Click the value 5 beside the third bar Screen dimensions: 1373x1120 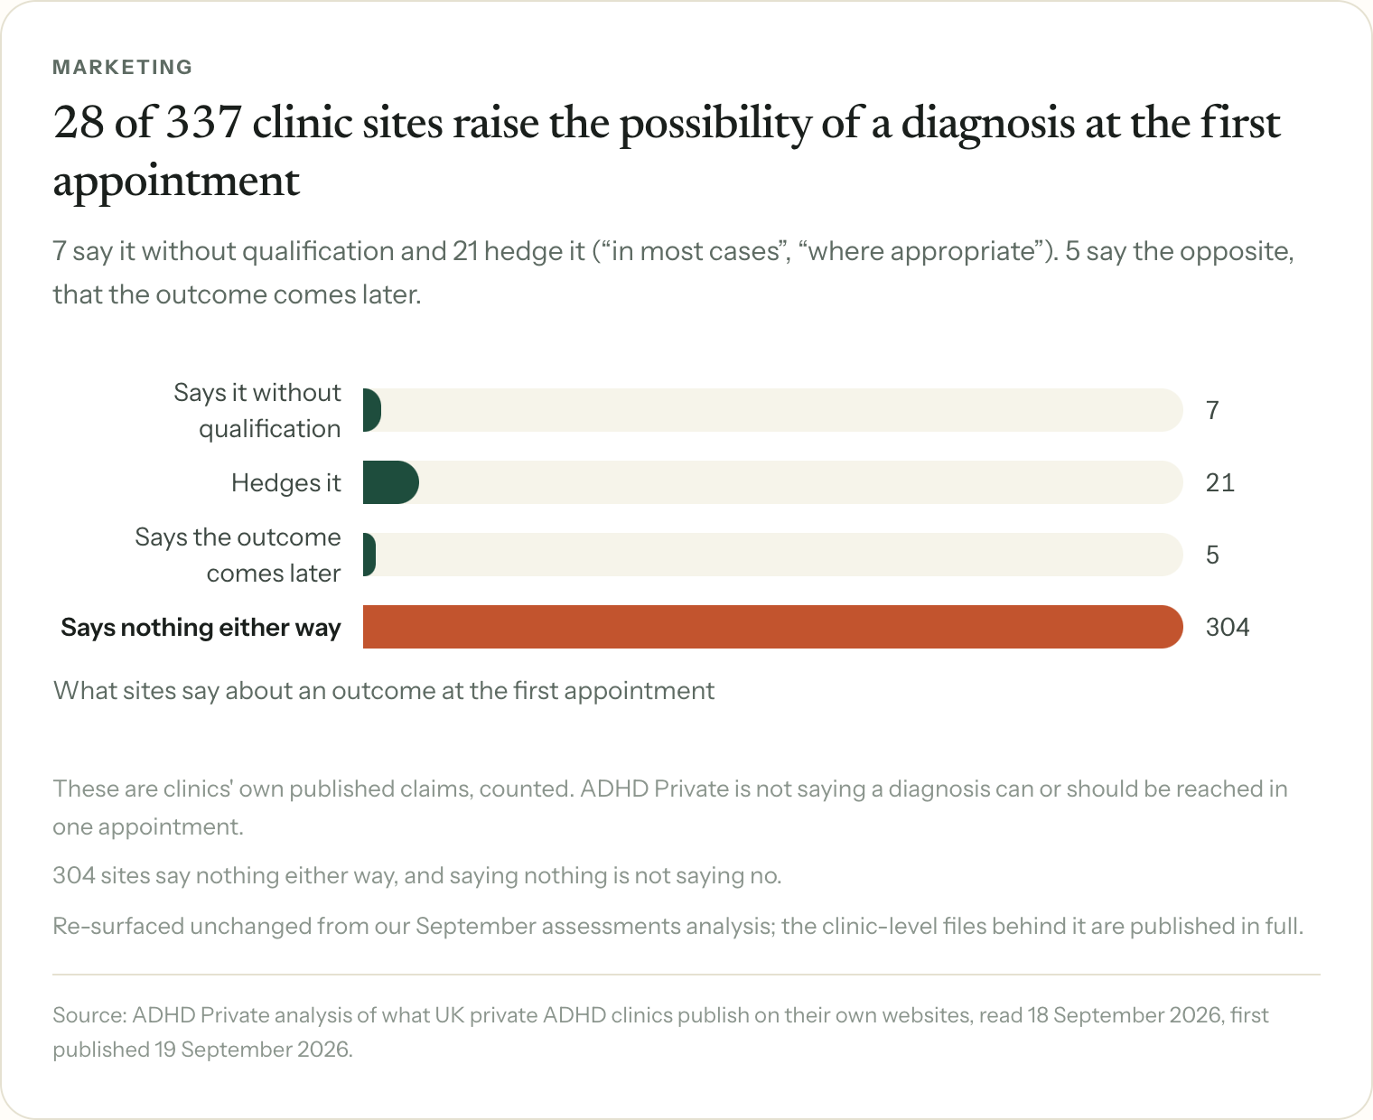(x=1212, y=555)
